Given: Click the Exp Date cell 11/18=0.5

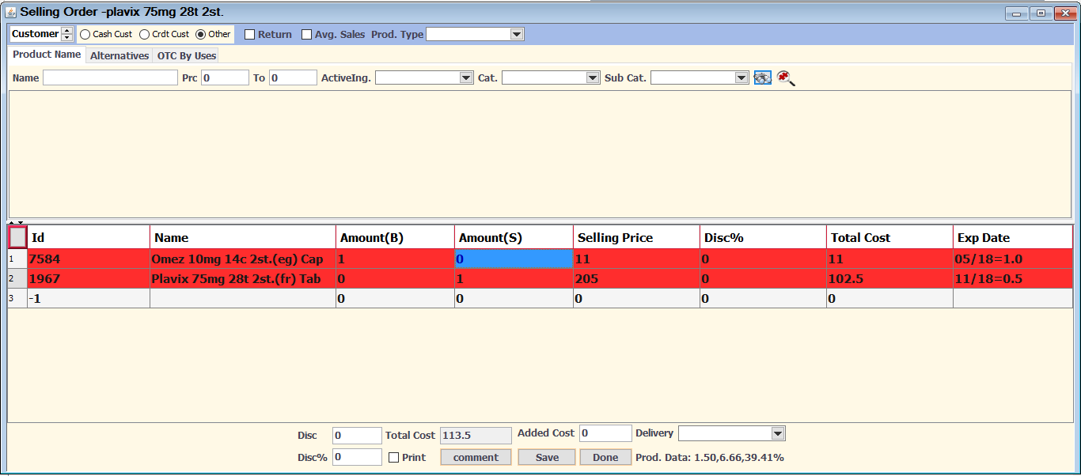Looking at the screenshot, I should (x=1013, y=278).
